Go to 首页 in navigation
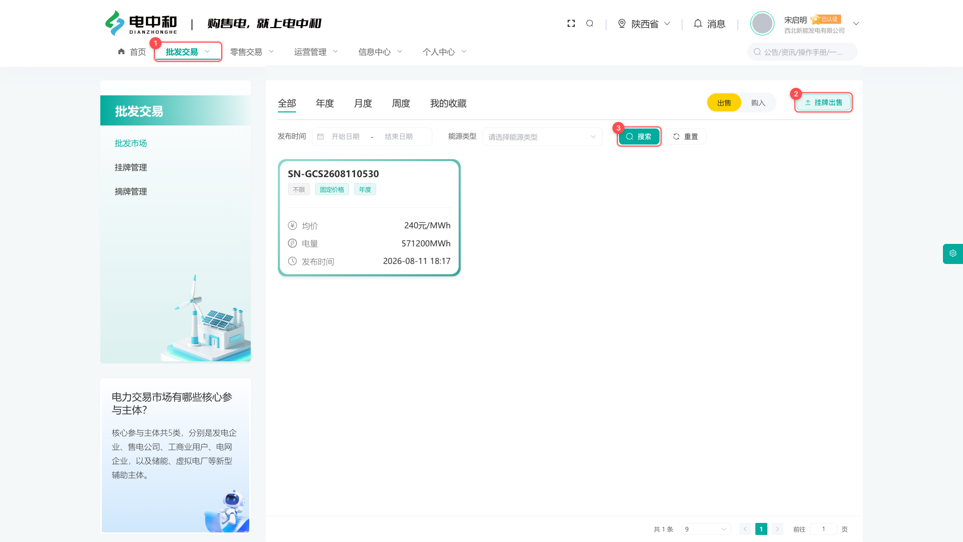The image size is (963, 542). pyautogui.click(x=138, y=52)
